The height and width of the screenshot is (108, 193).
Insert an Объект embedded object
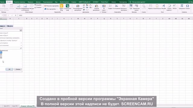(175, 7)
